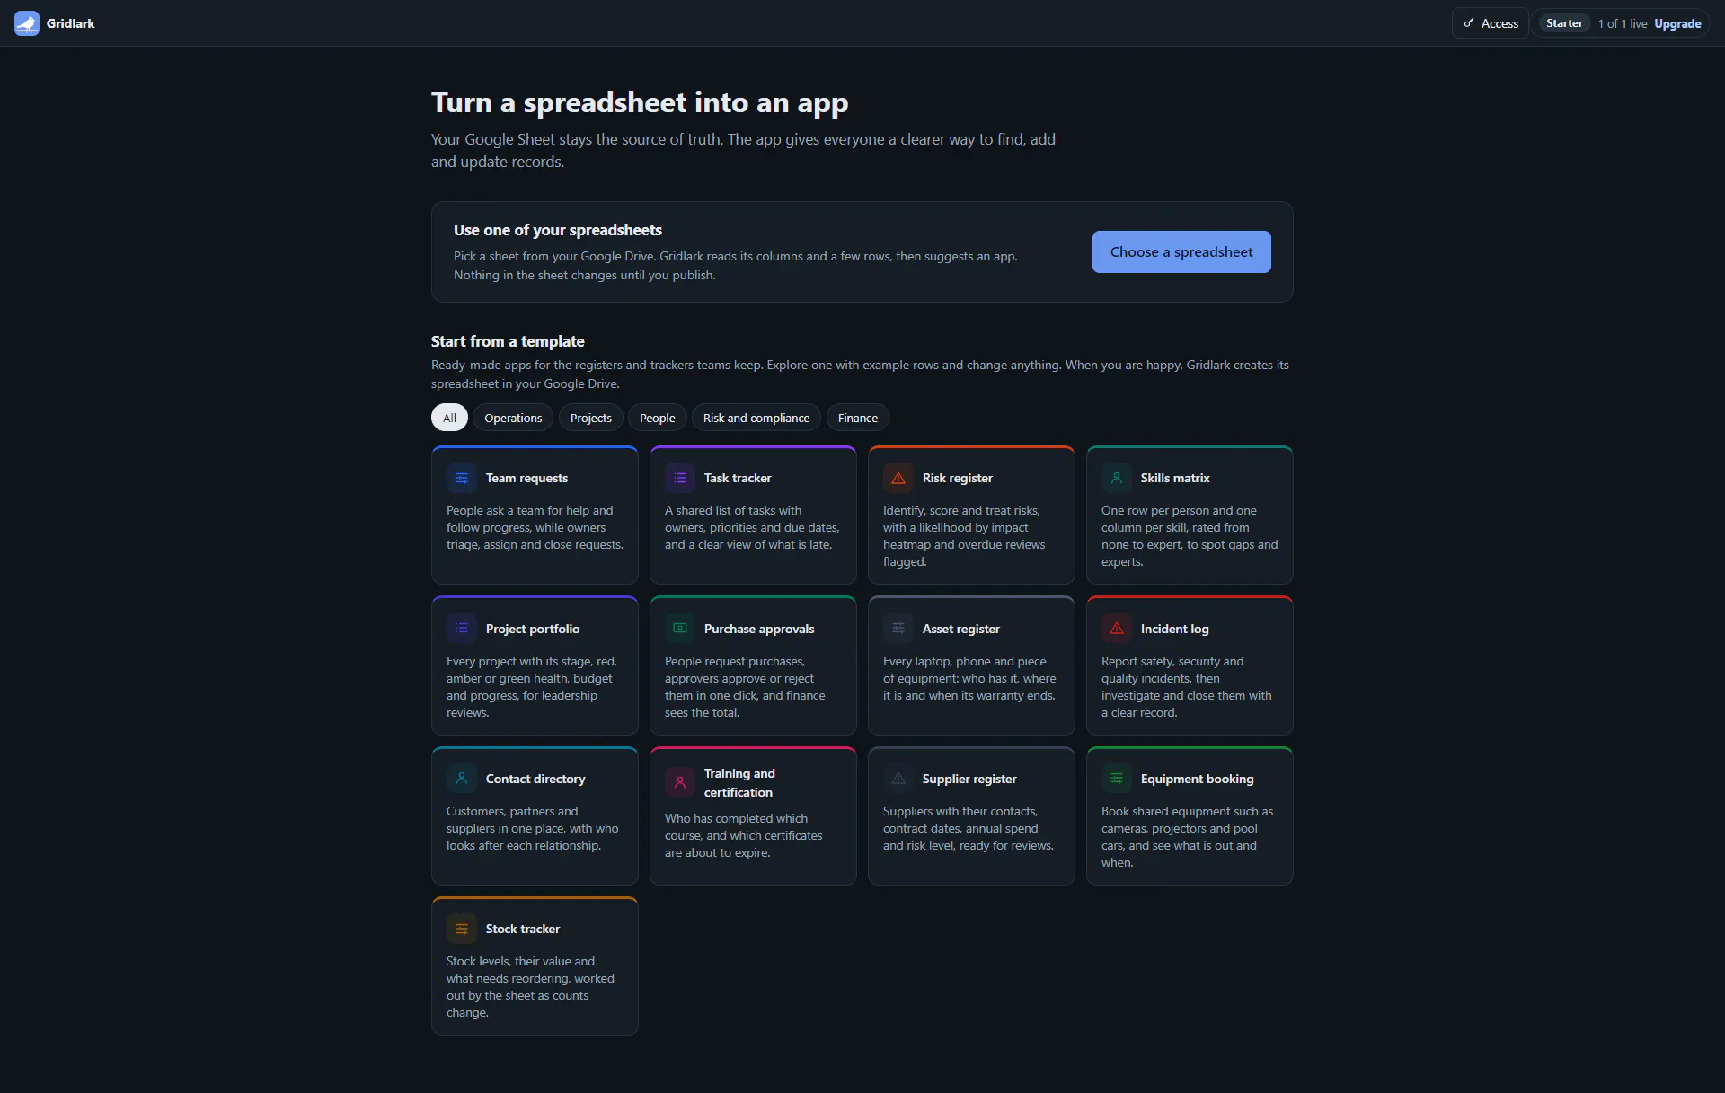Click the Stock tracker orange icon
The image size is (1725, 1093).
pyautogui.click(x=462, y=929)
